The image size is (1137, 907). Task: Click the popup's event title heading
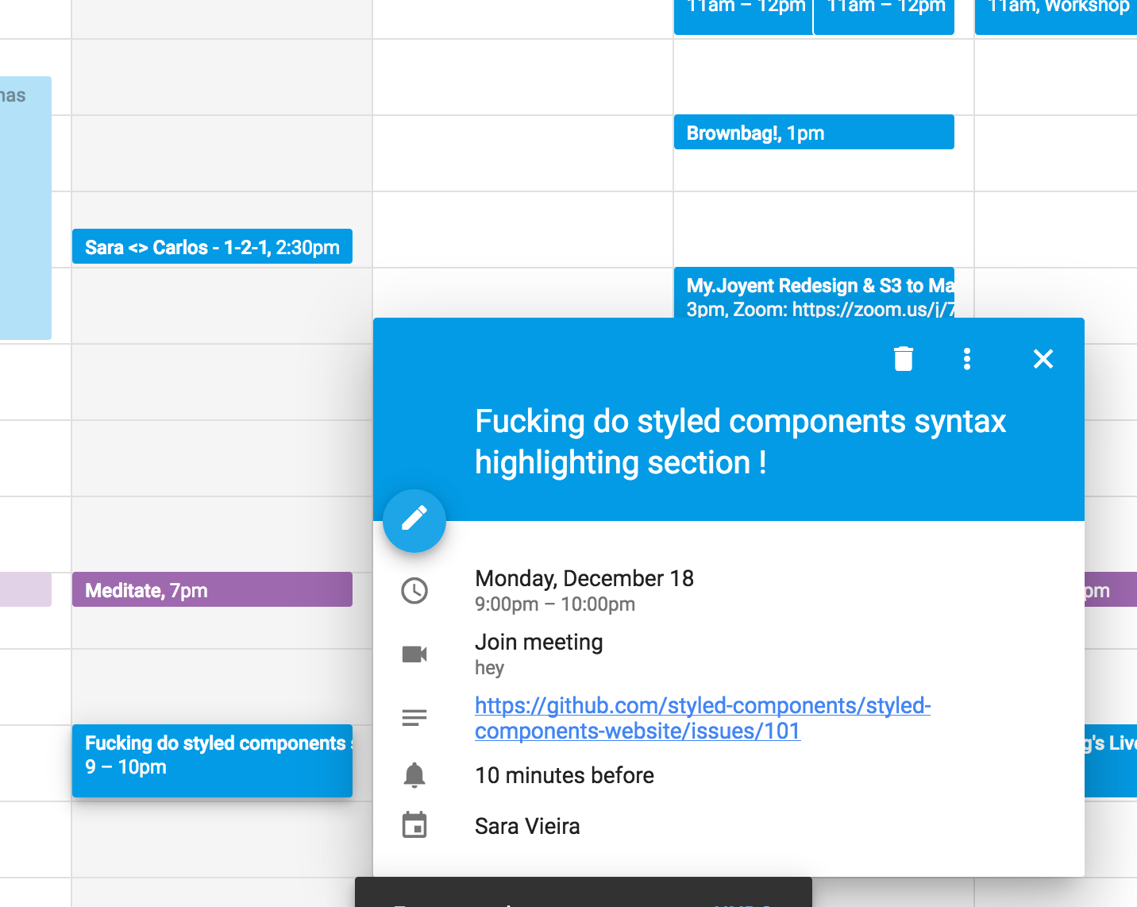[740, 442]
